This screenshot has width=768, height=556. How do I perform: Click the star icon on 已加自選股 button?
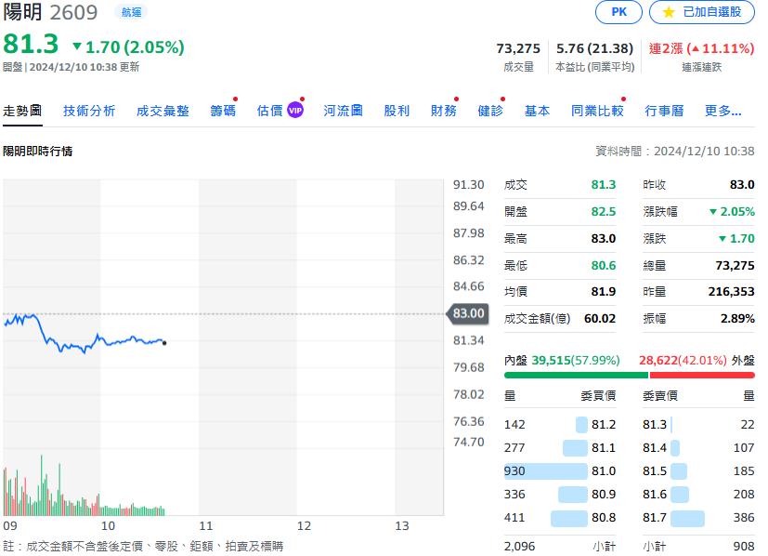[x=668, y=12]
